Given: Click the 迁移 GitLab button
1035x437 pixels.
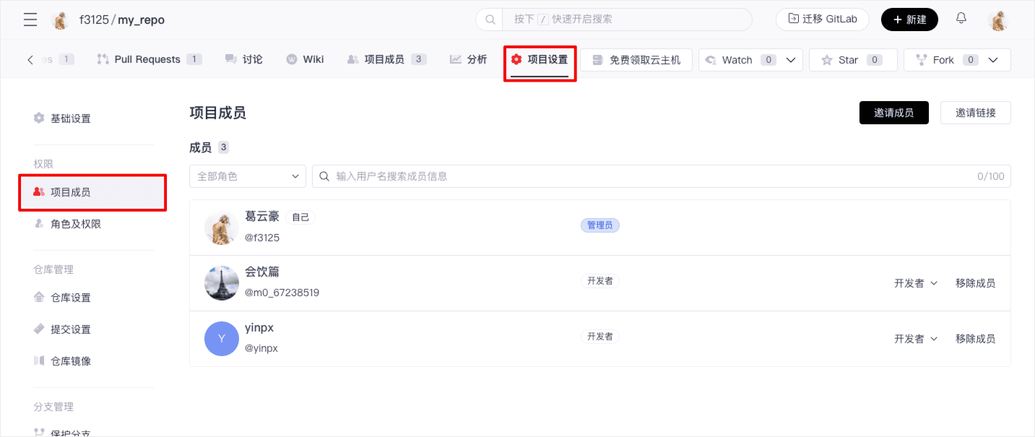Looking at the screenshot, I should (x=822, y=20).
